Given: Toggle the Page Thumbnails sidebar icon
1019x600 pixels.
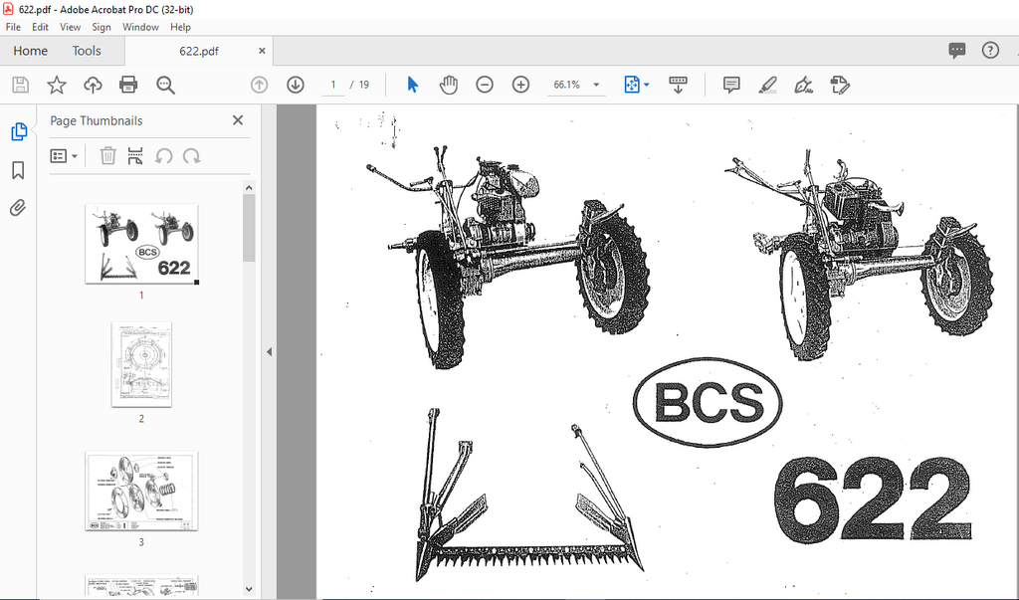Looking at the screenshot, I should (x=18, y=132).
